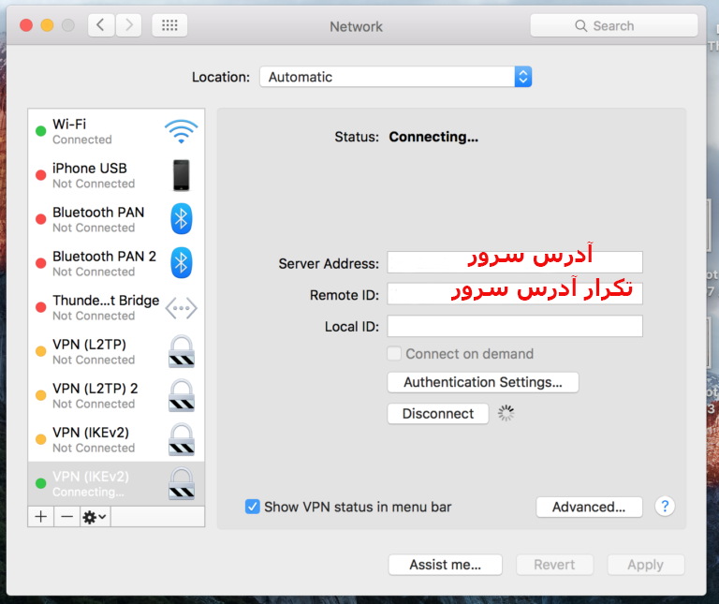Click the minus icon to remove service
The image size is (719, 604).
pyautogui.click(x=66, y=516)
